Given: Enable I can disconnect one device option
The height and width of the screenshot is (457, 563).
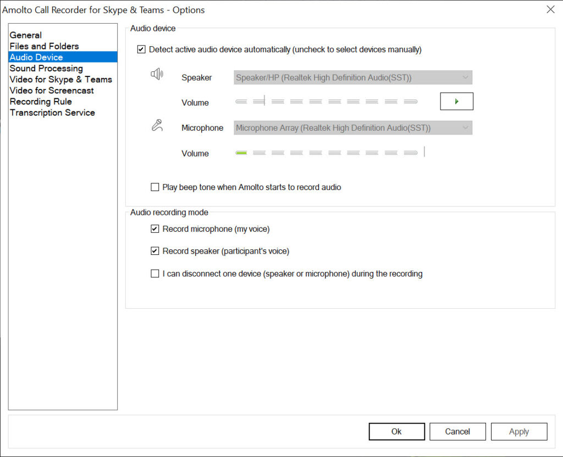Looking at the screenshot, I should [x=154, y=274].
